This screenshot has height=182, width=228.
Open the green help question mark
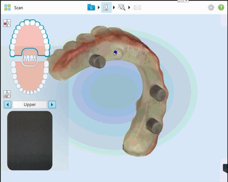point(221,7)
